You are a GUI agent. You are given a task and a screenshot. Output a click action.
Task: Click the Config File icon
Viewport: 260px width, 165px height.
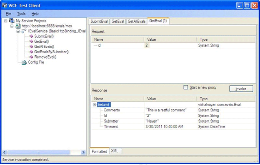[24, 62]
